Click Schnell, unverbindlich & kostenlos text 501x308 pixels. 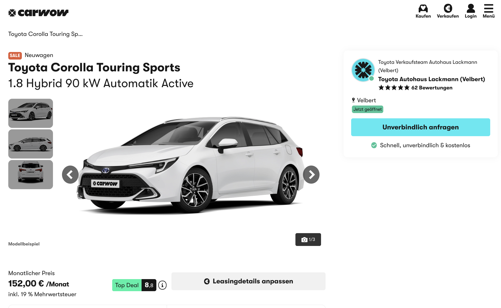point(425,145)
